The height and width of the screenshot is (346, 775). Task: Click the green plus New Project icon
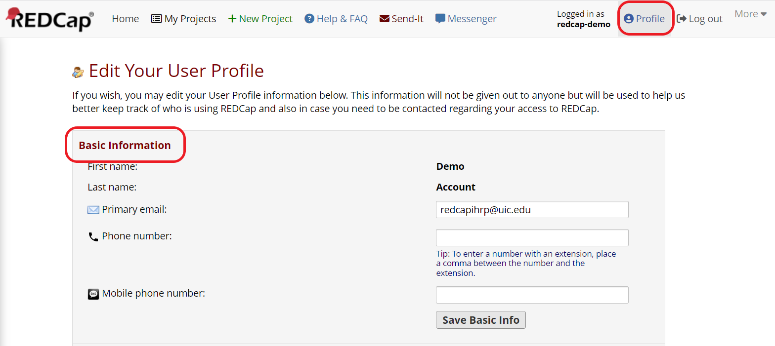pyautogui.click(x=232, y=19)
